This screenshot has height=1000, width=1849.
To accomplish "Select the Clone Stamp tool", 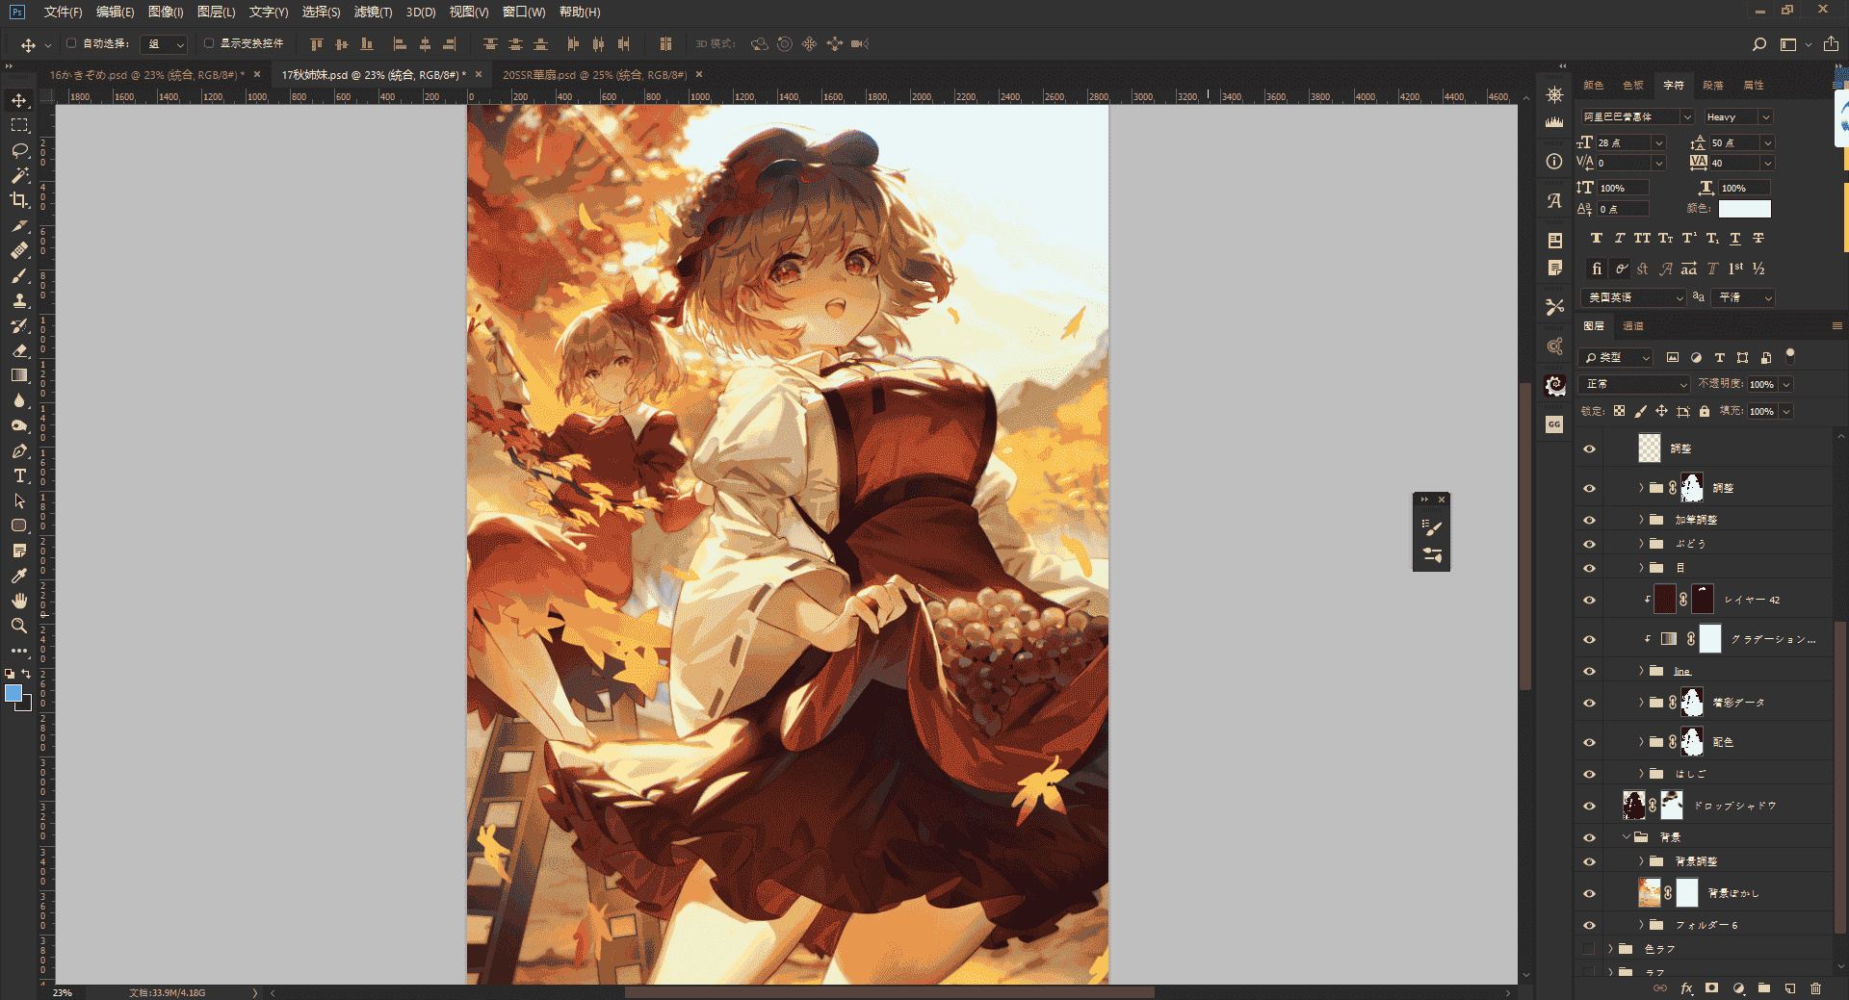I will coord(19,300).
